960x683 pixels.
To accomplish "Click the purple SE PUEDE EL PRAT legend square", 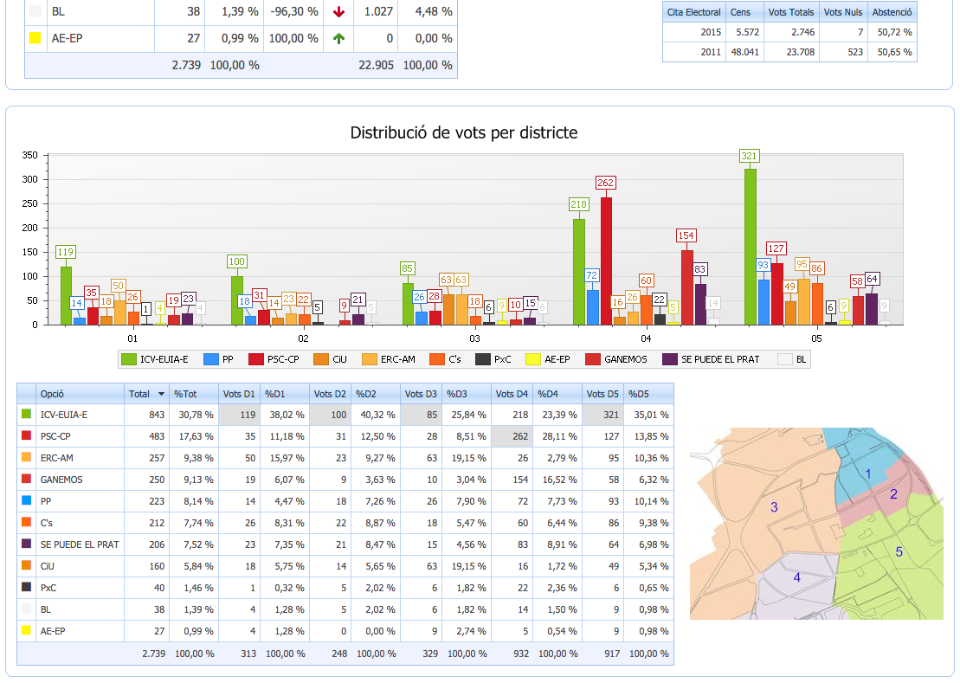I will point(670,358).
